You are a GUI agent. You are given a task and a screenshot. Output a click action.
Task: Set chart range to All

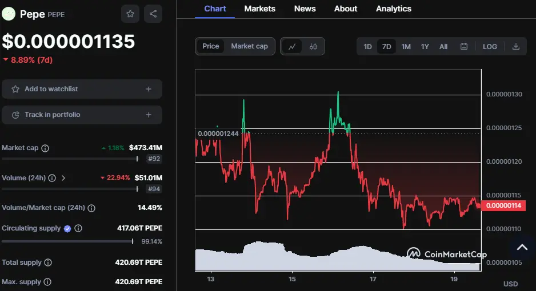click(x=443, y=47)
